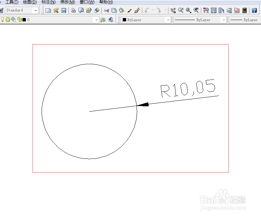Screen dimensions: 261x217
Task: Open the 绘图(D) menu
Action: point(30,2)
